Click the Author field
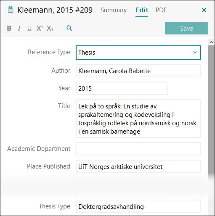 [138, 71]
